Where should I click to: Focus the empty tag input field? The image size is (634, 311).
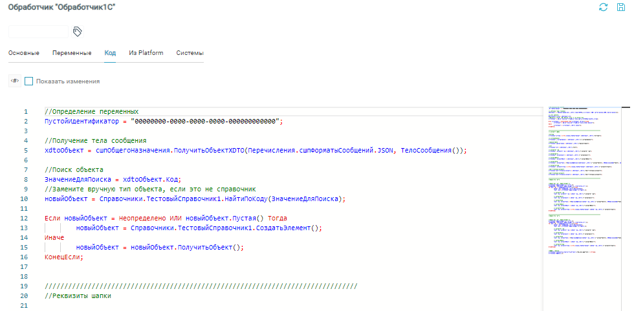[x=38, y=31]
